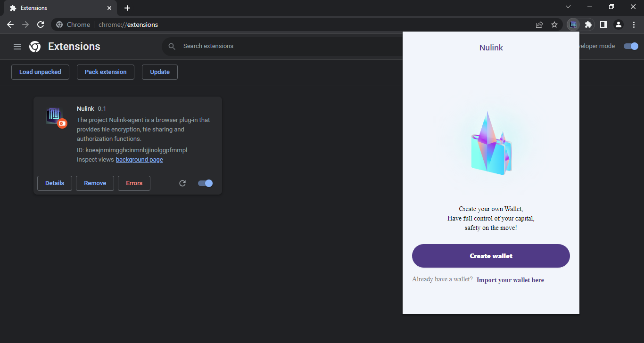
Task: Toggle the browser side panel icon
Action: point(603,24)
